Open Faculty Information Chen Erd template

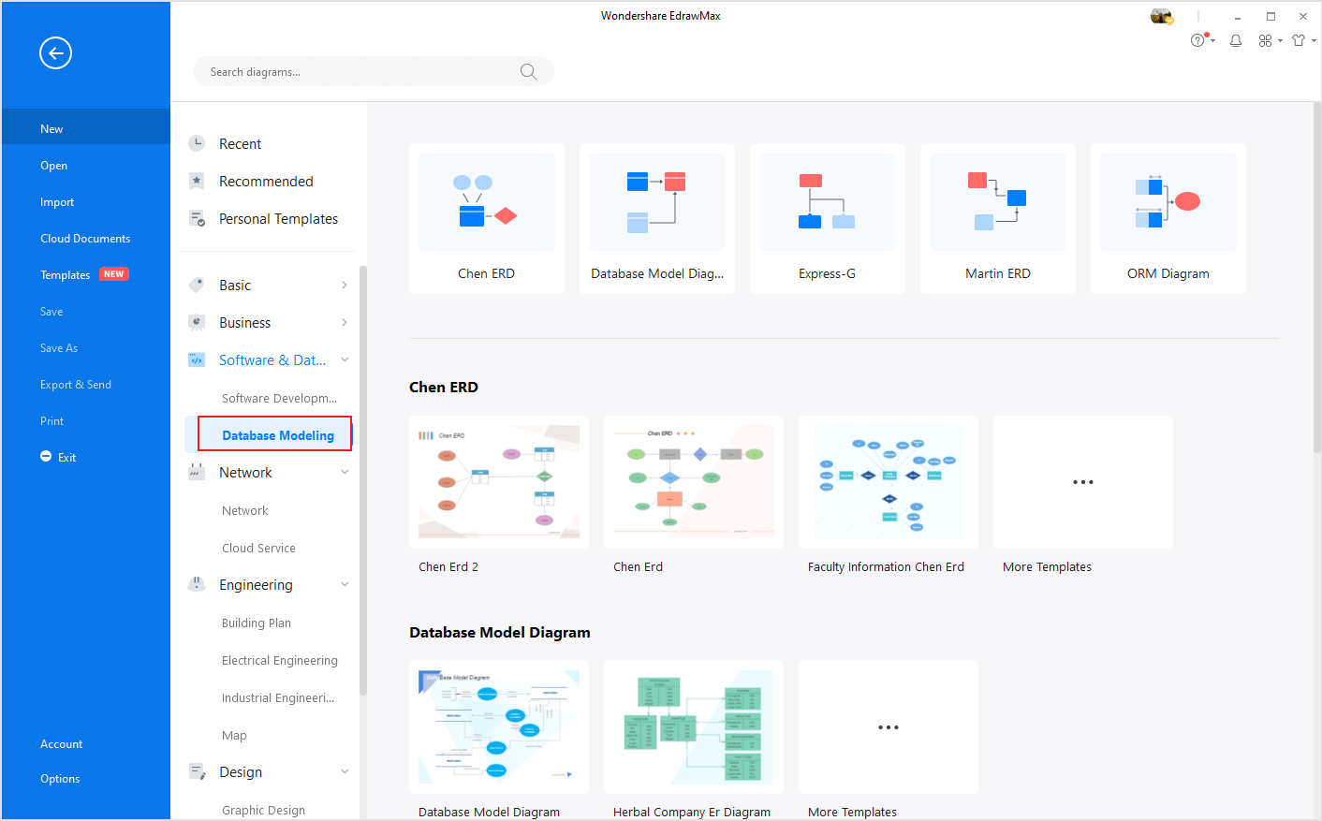[x=889, y=482]
